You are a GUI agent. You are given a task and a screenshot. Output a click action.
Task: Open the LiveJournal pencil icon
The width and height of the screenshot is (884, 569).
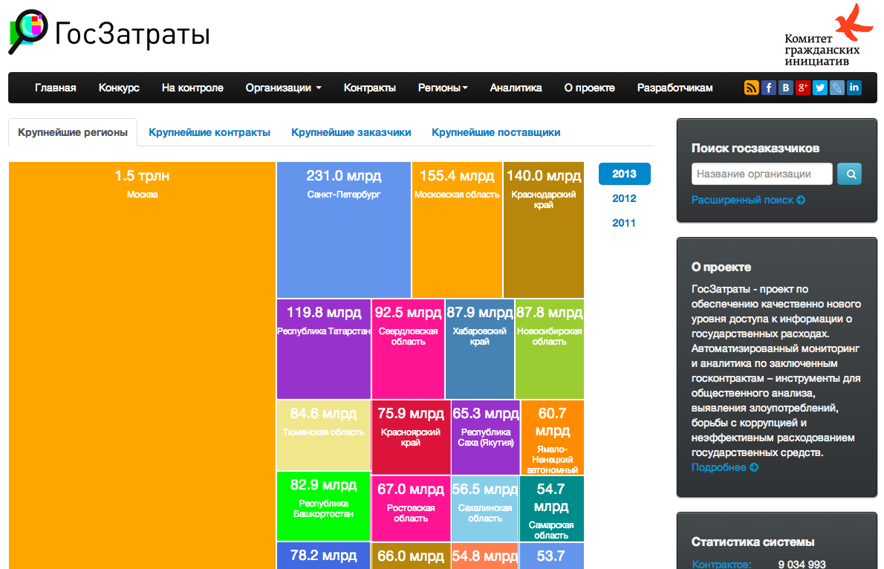836,88
